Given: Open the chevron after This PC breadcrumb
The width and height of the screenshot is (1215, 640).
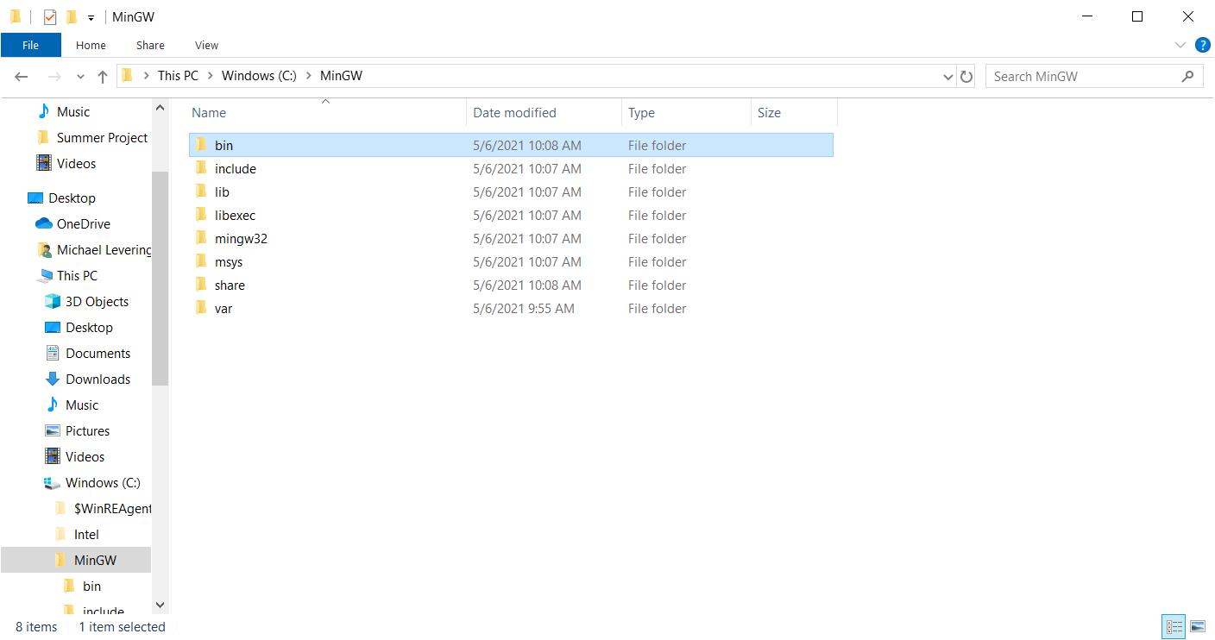Looking at the screenshot, I should pos(211,76).
